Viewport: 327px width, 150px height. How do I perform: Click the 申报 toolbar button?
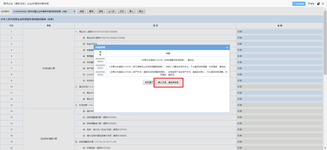81,12
